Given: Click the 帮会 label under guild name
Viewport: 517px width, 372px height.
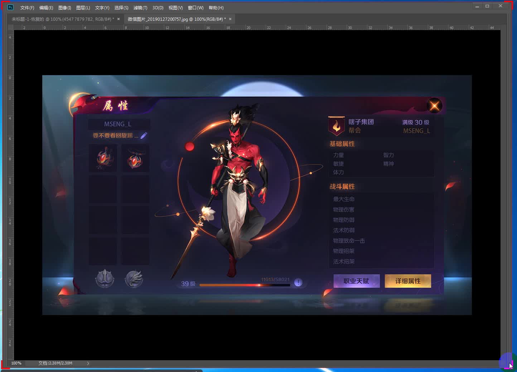Looking at the screenshot, I should (354, 131).
